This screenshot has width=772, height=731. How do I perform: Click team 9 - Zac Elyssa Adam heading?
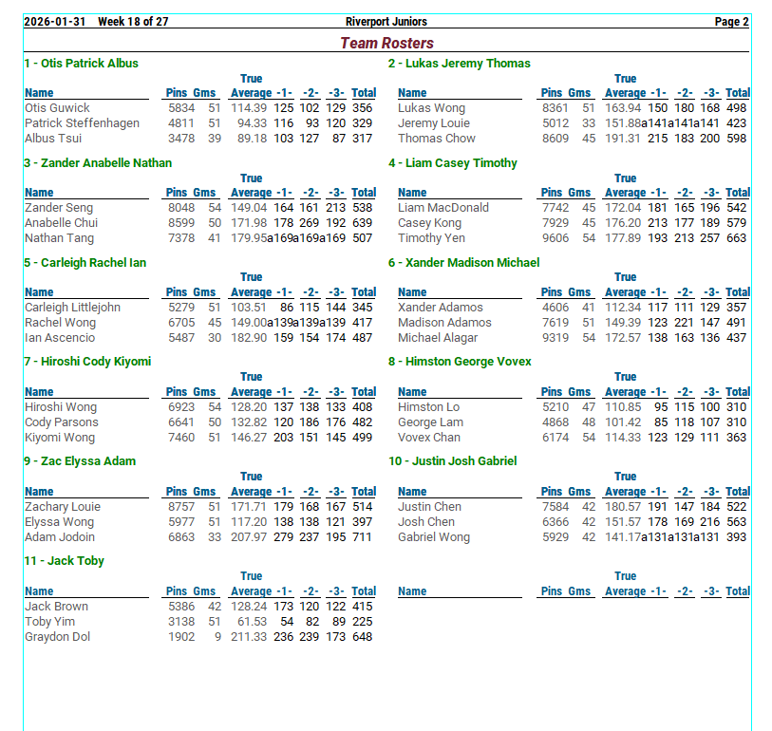tap(80, 461)
